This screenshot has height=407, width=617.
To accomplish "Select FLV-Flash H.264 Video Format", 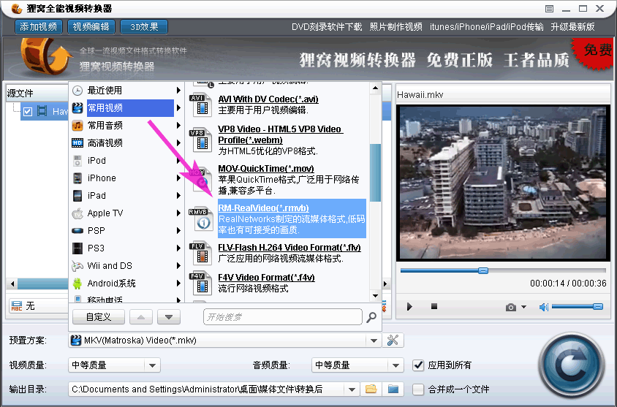I will pos(289,248).
